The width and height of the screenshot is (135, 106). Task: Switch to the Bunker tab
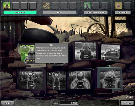click(123, 13)
